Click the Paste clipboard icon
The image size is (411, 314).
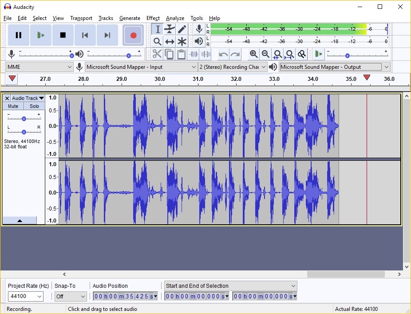coord(181,54)
